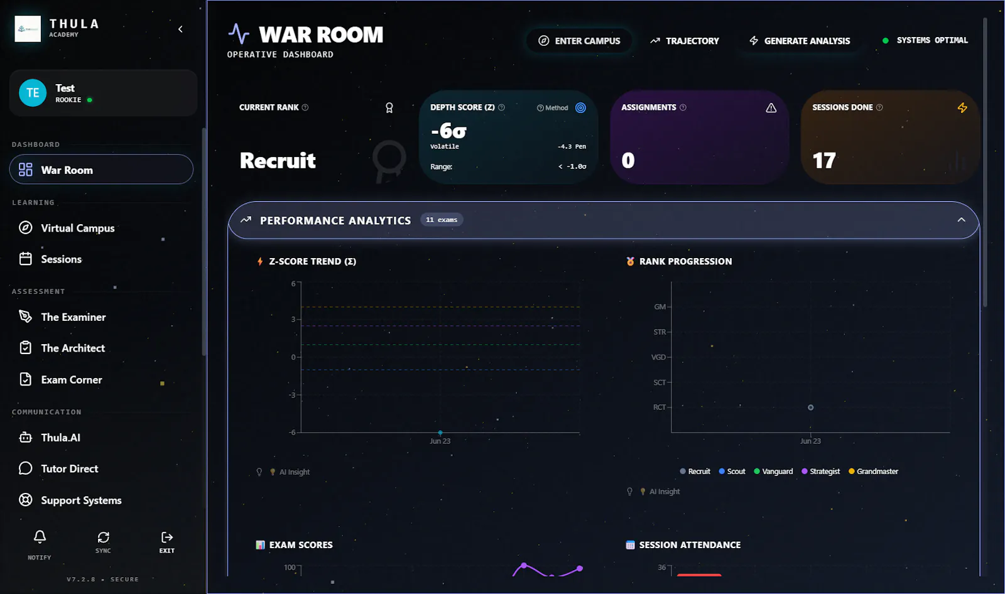Toggle the Recruit legend entry
The width and height of the screenshot is (1005, 594).
pos(695,471)
